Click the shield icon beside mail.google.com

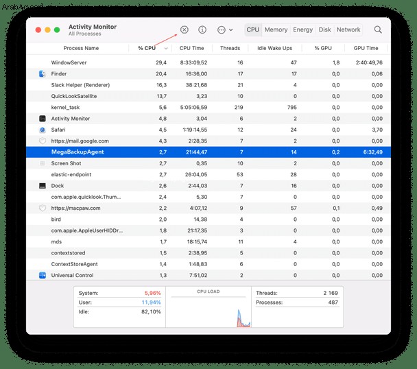pos(43,141)
